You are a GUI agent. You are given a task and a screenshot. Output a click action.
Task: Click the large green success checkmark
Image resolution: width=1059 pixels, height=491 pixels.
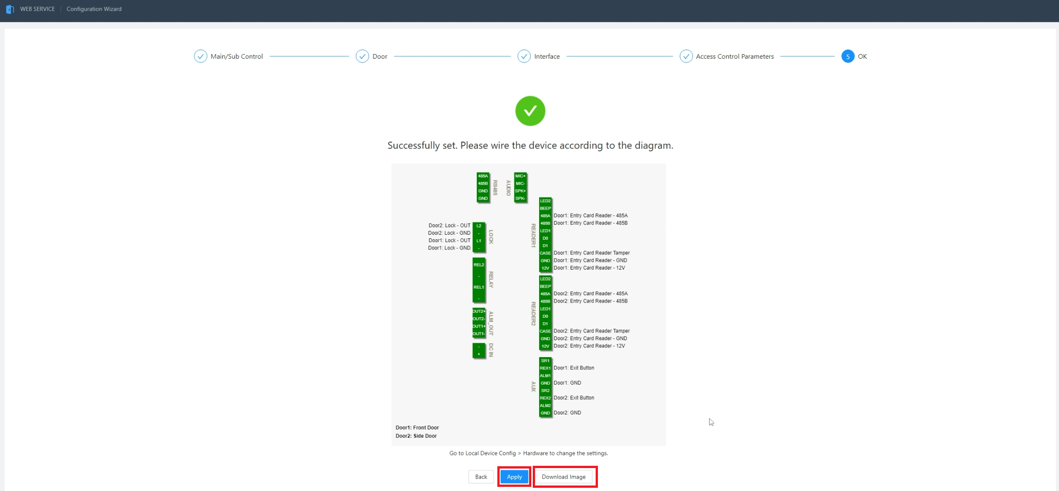point(530,111)
